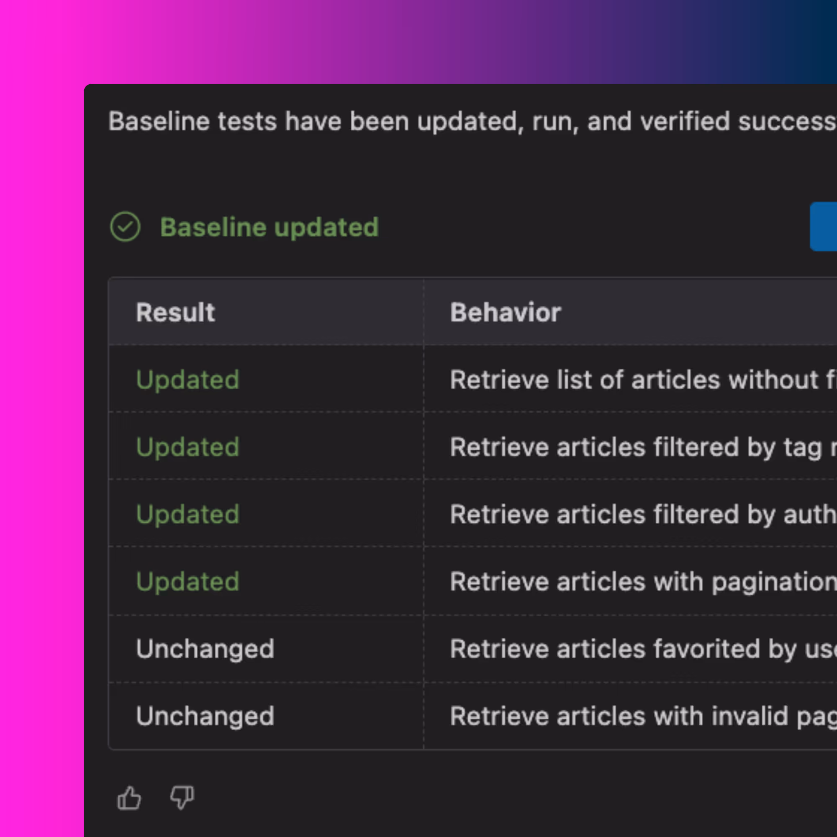Click the last Unchanged result cell
The height and width of the screenshot is (837, 837).
(x=205, y=716)
